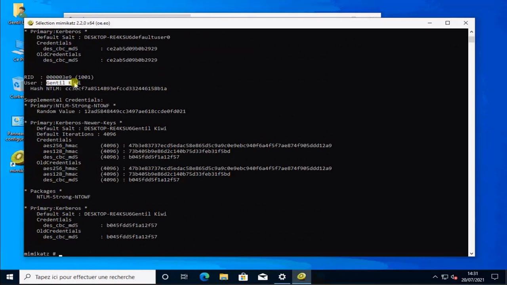Image resolution: width=507 pixels, height=285 pixels.
Task: Maximize the mimikatz console window
Action: [448, 23]
